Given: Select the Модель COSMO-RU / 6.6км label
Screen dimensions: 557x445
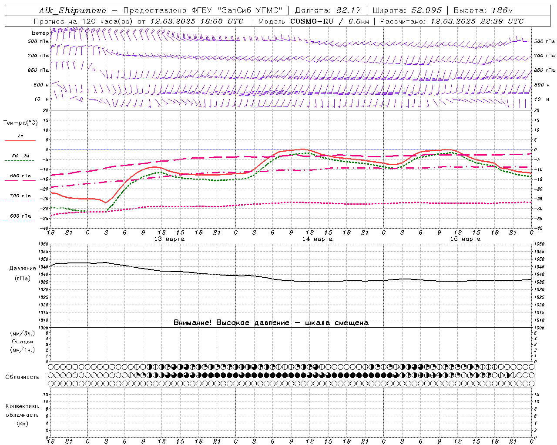Looking at the screenshot, I should pyautogui.click(x=313, y=21).
